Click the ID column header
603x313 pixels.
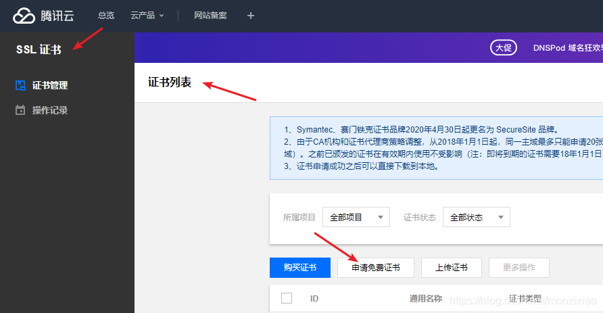click(x=314, y=299)
